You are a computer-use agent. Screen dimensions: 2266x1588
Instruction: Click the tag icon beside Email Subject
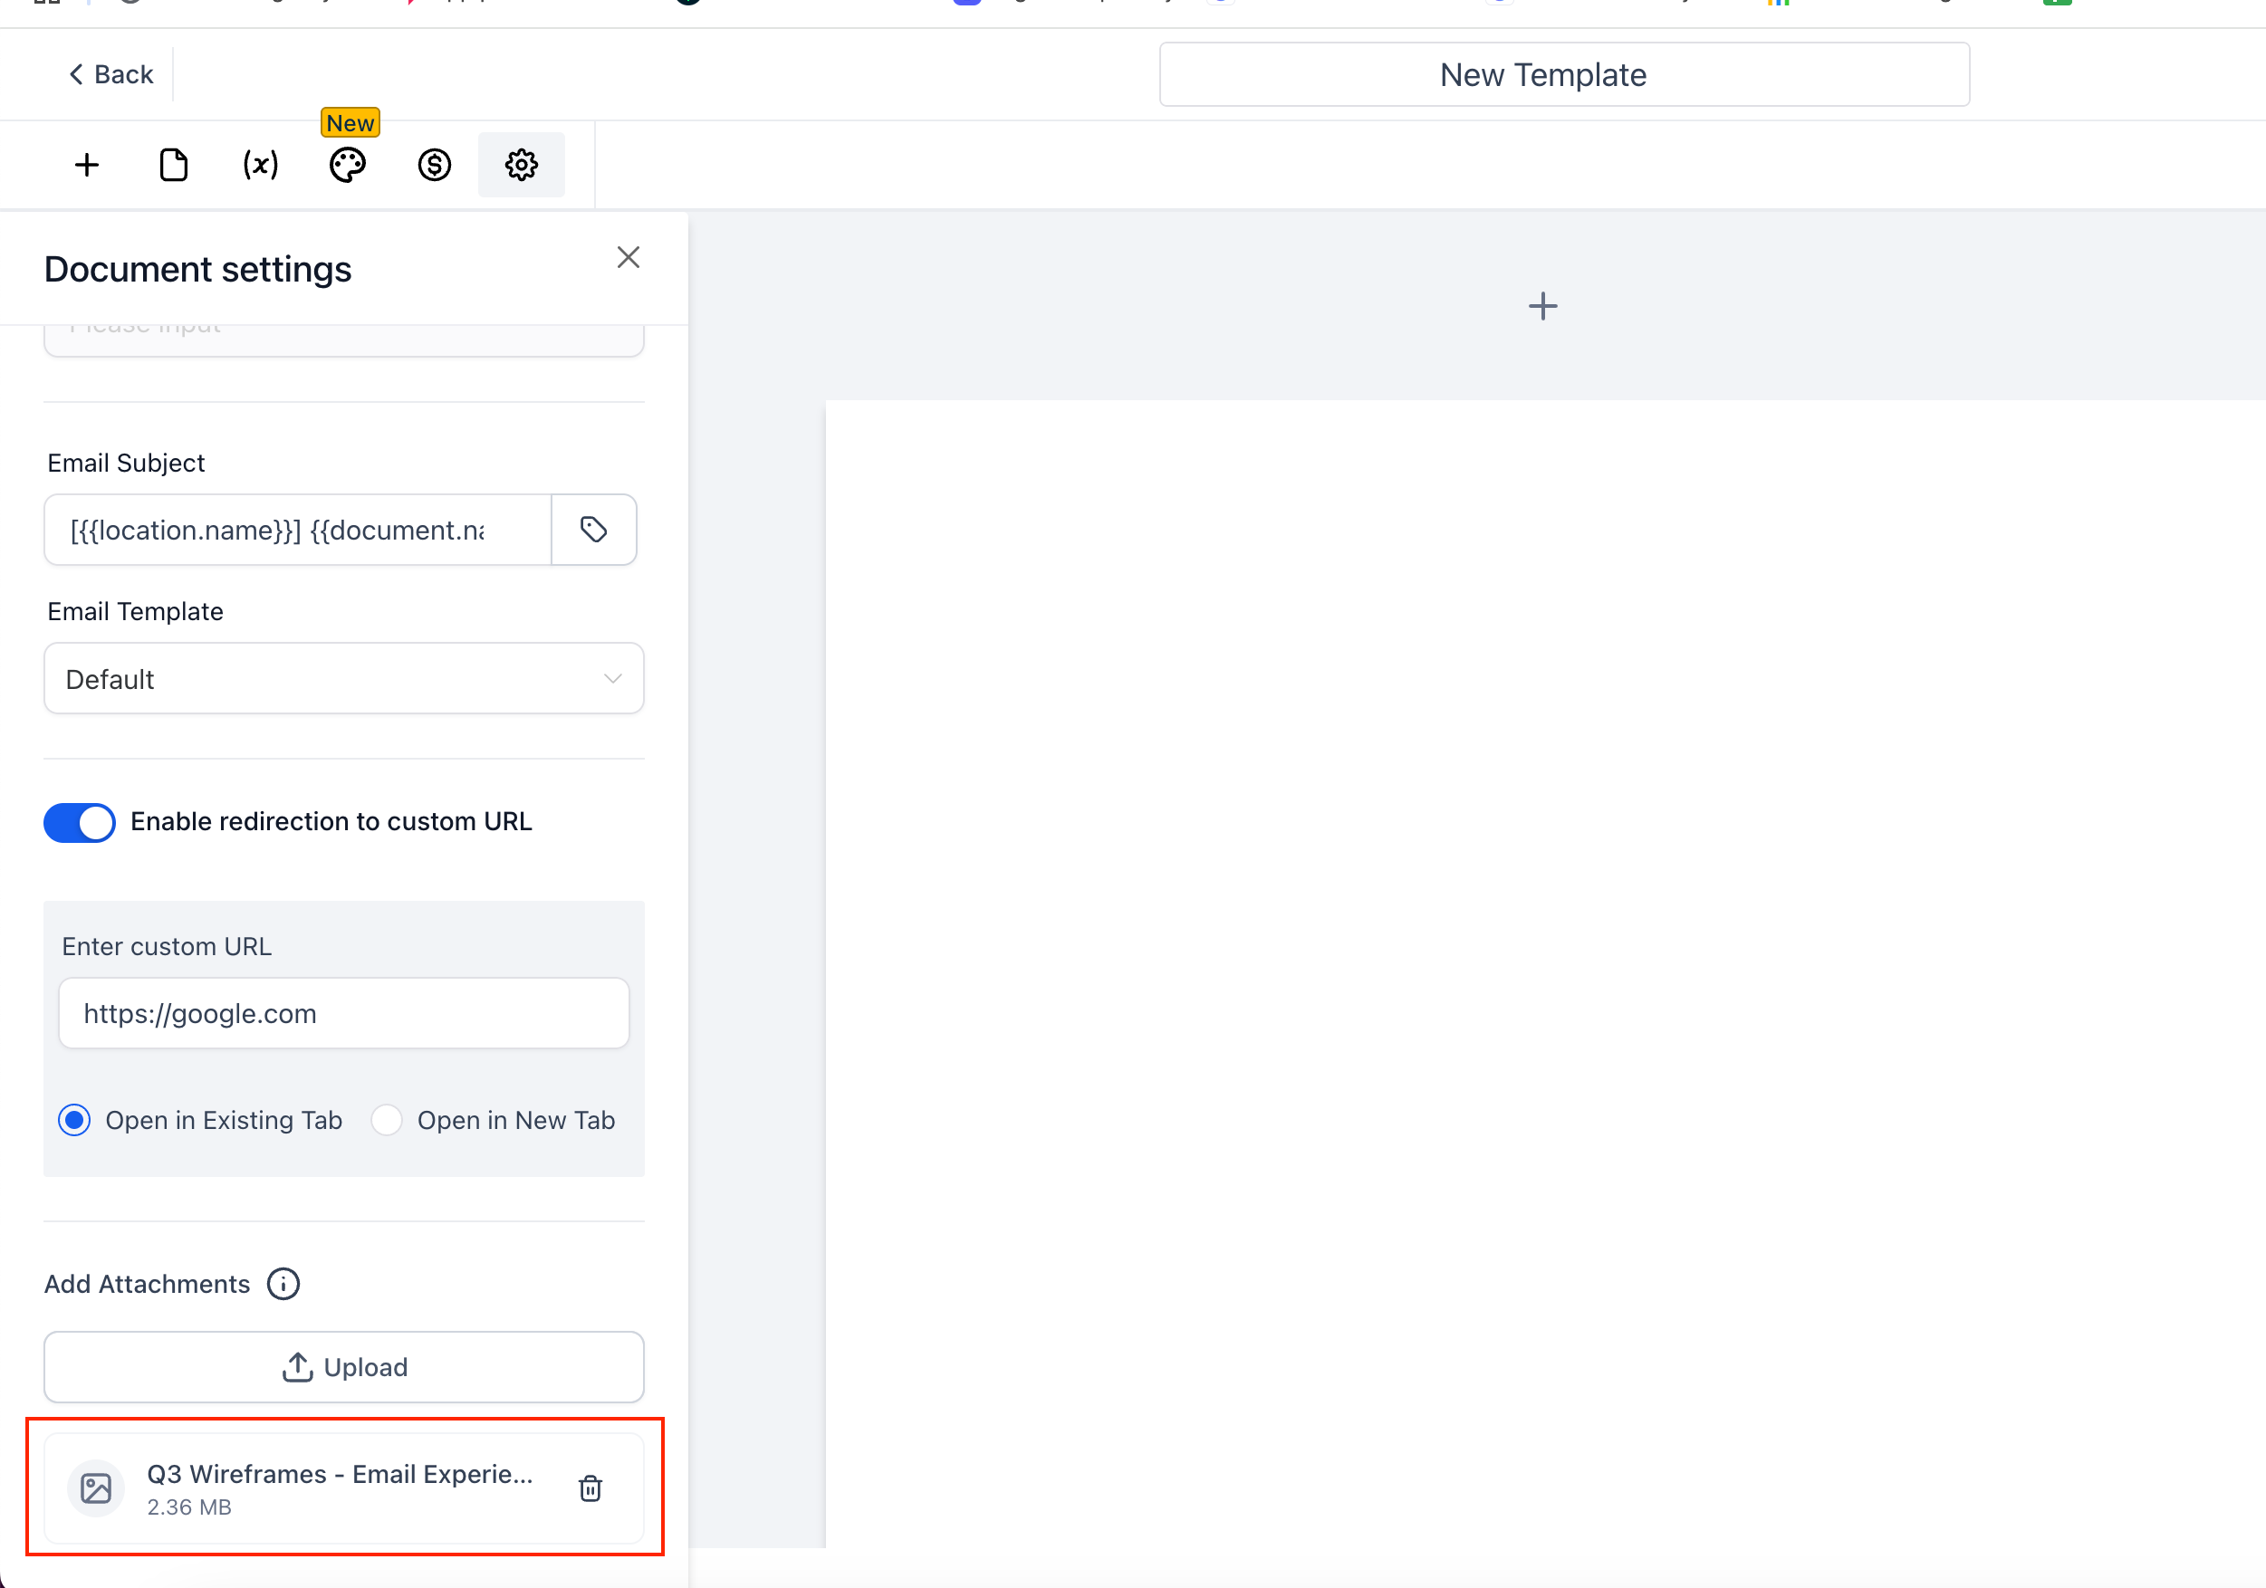(x=593, y=530)
